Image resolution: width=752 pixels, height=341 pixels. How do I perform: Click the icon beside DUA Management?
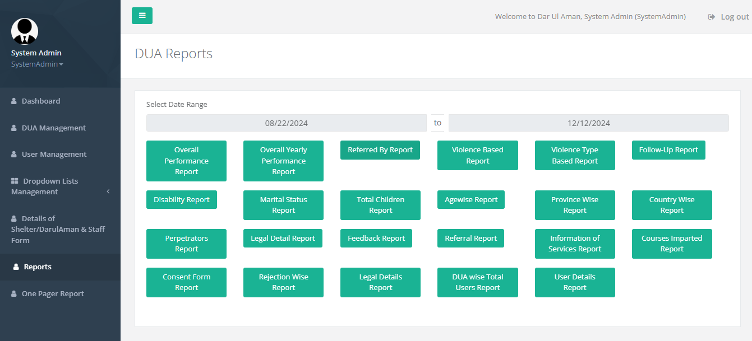(14, 128)
